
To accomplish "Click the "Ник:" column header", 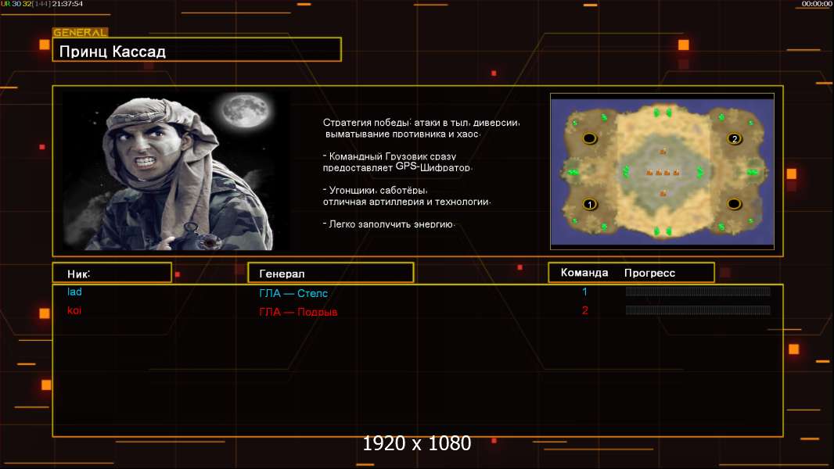I will coord(112,273).
